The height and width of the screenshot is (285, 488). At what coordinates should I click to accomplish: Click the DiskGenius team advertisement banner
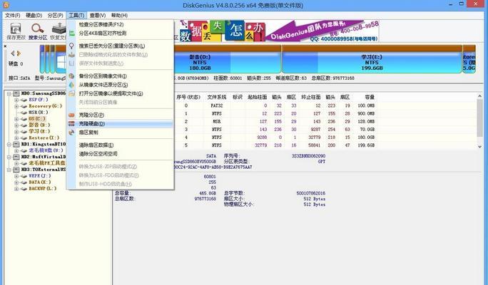[x=279, y=31]
